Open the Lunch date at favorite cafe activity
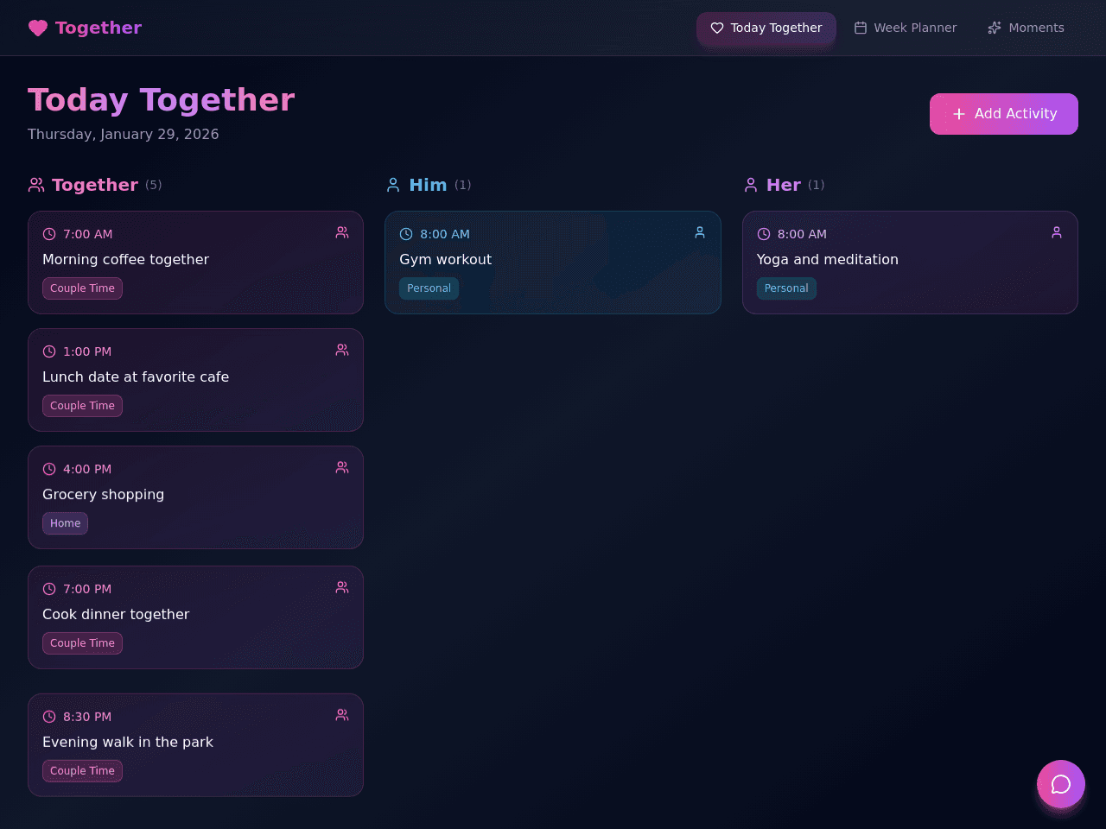The image size is (1106, 829). (x=195, y=380)
